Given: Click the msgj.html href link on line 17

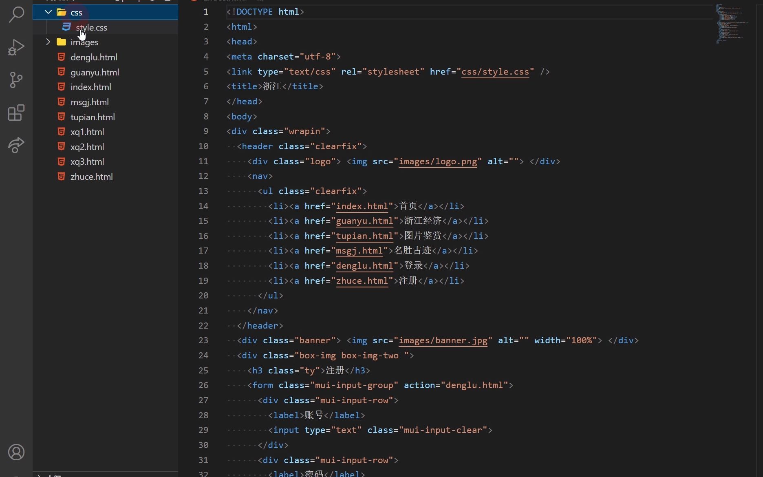Looking at the screenshot, I should click(359, 251).
